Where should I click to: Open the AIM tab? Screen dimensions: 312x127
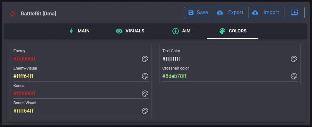click(181, 31)
